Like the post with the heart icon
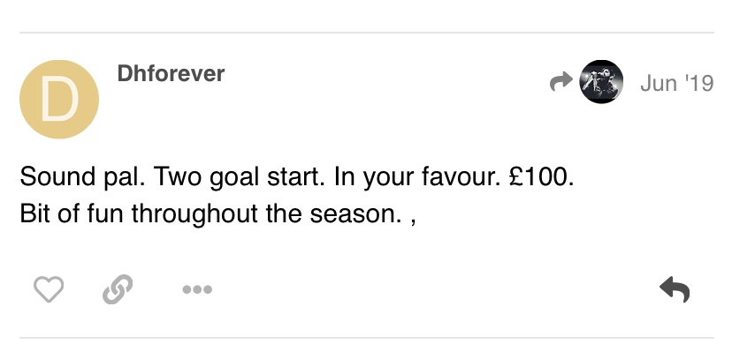Viewport: 732px width, 359px height. point(49,289)
